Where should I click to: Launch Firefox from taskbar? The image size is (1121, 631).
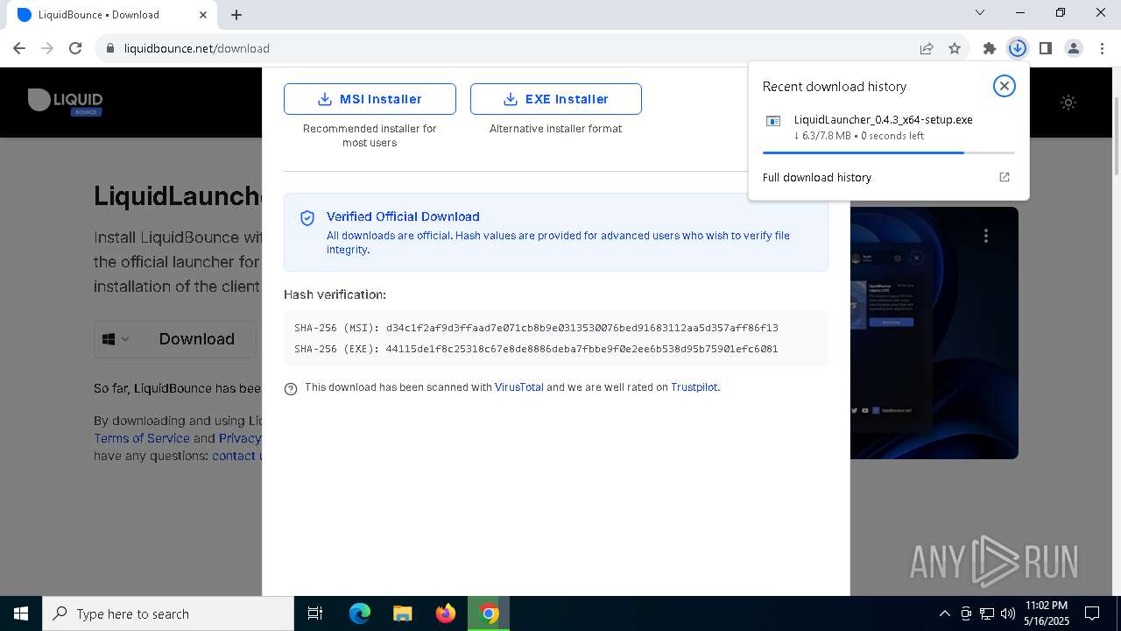coord(446,613)
